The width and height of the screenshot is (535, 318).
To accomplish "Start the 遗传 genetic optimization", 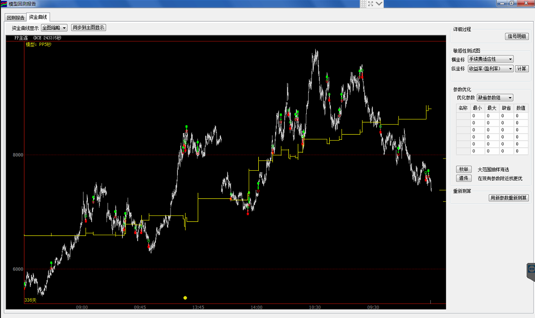I will click(x=464, y=178).
